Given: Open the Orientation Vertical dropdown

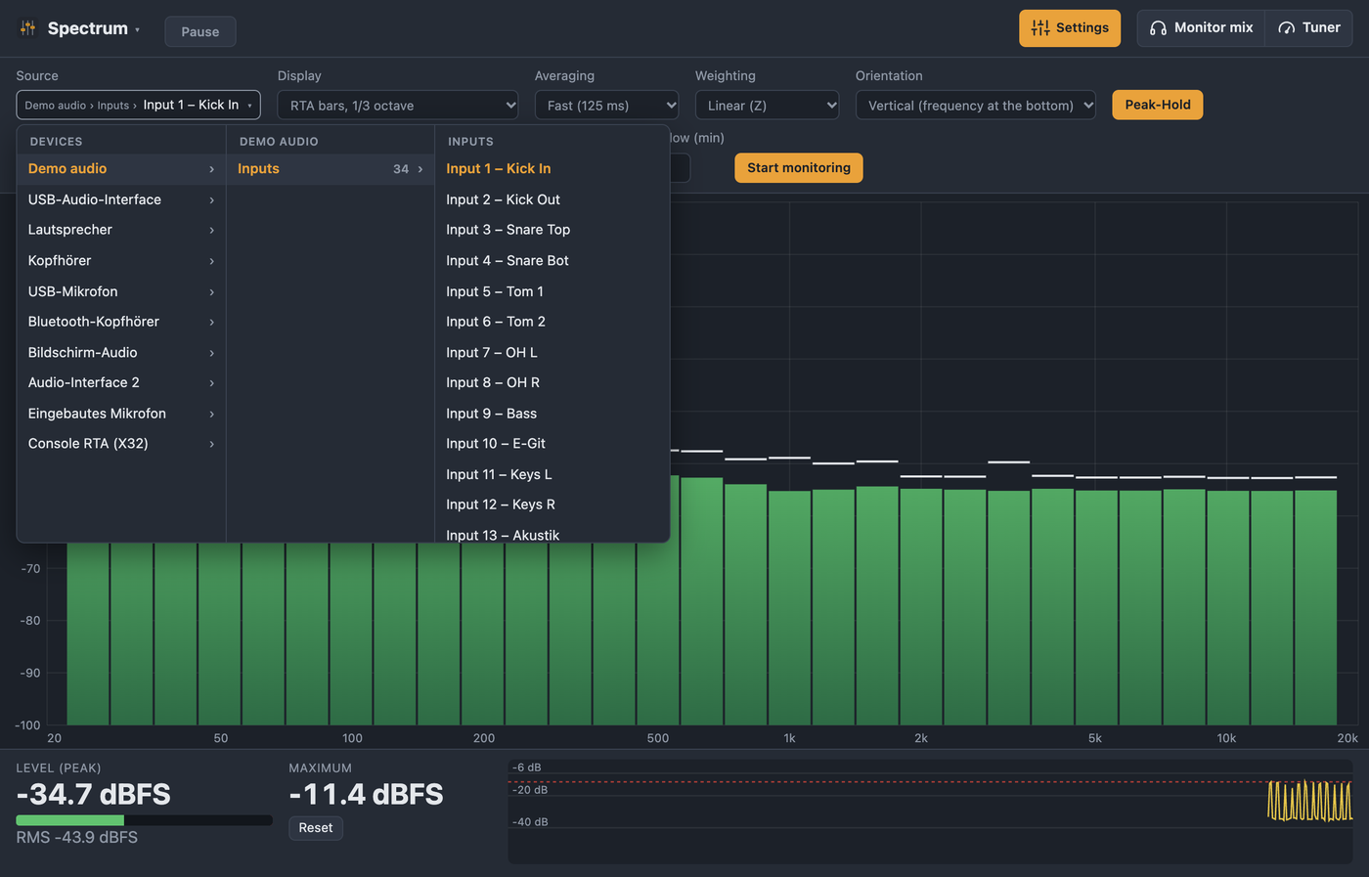Looking at the screenshot, I should [x=976, y=106].
